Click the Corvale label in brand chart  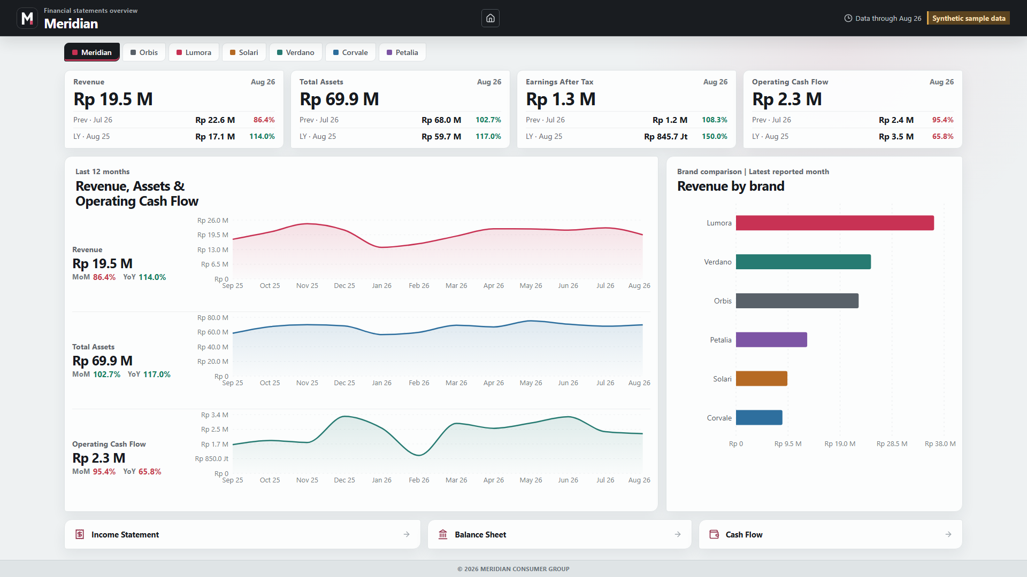tap(719, 418)
